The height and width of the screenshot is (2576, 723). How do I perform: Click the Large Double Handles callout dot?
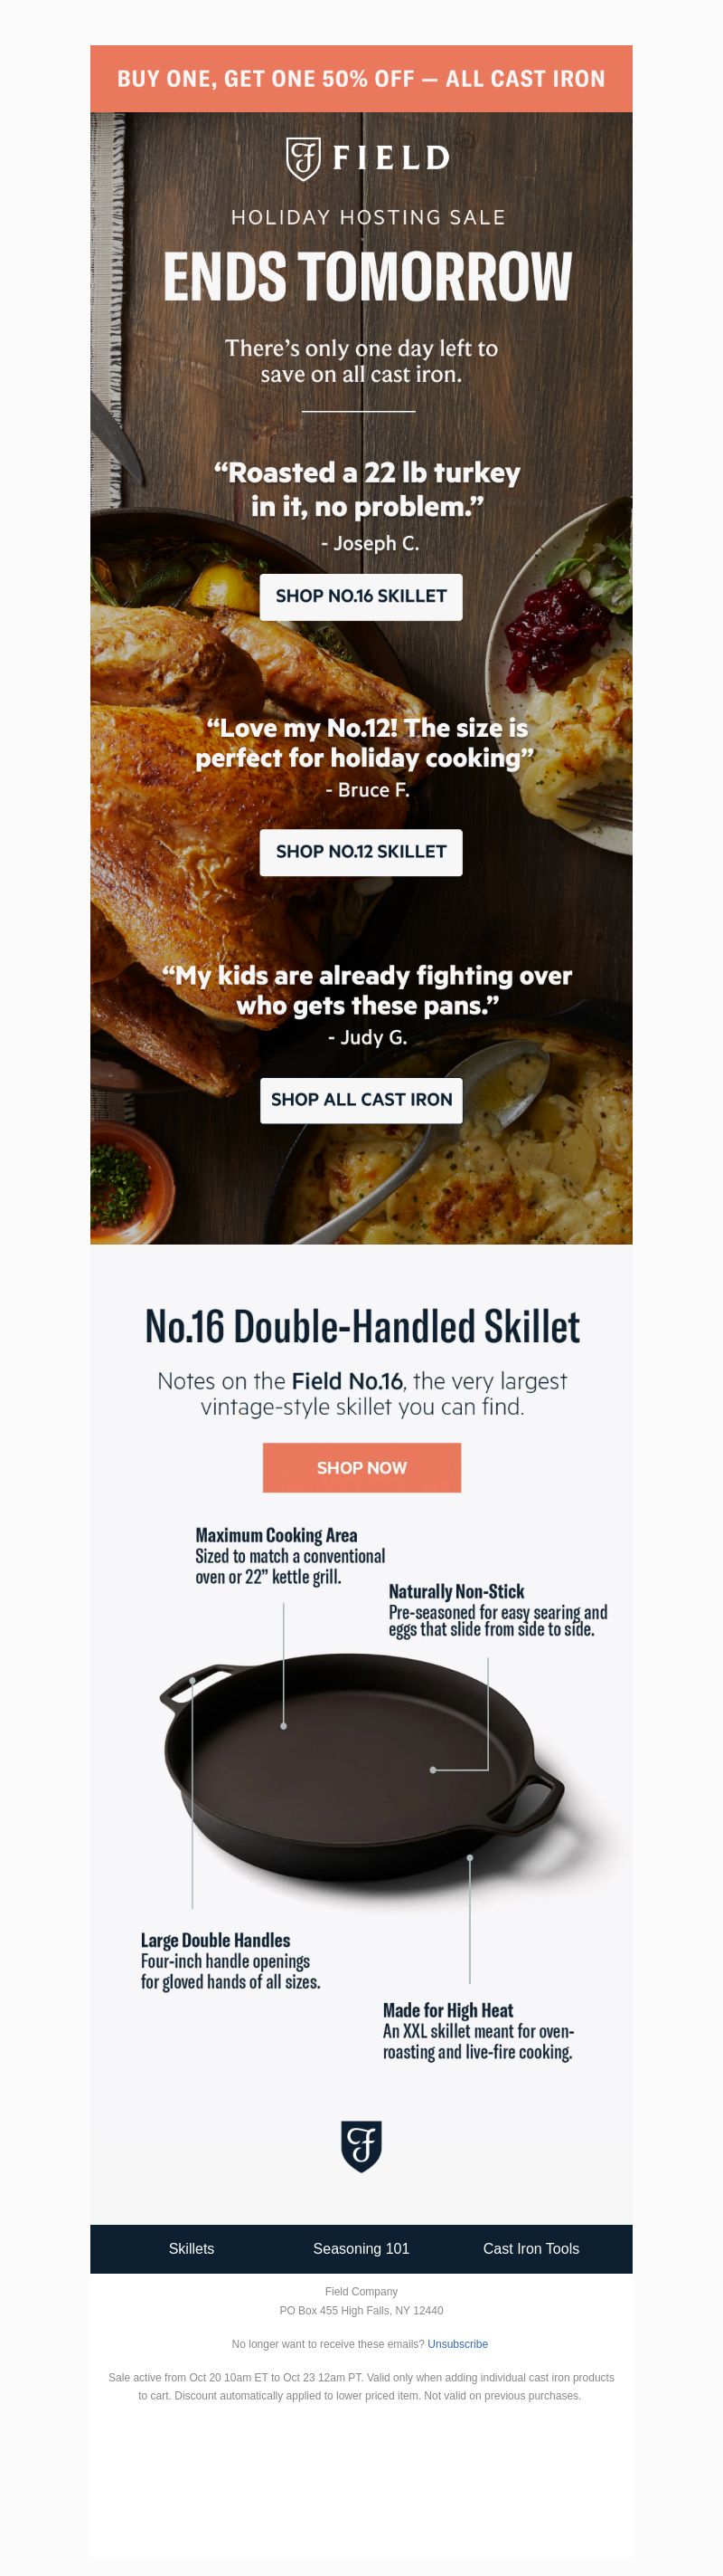[192, 1681]
